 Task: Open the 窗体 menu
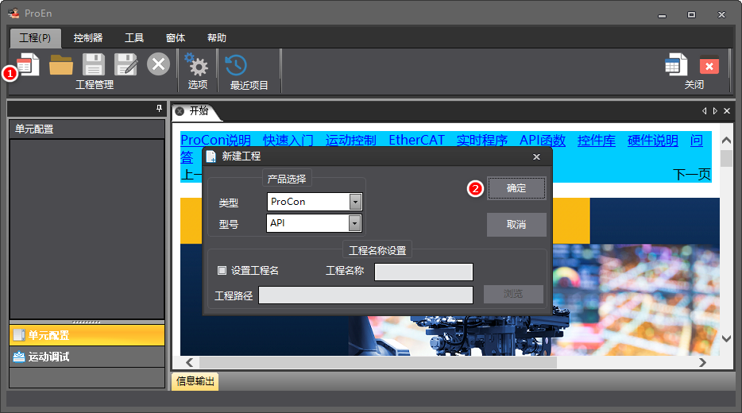[176, 38]
